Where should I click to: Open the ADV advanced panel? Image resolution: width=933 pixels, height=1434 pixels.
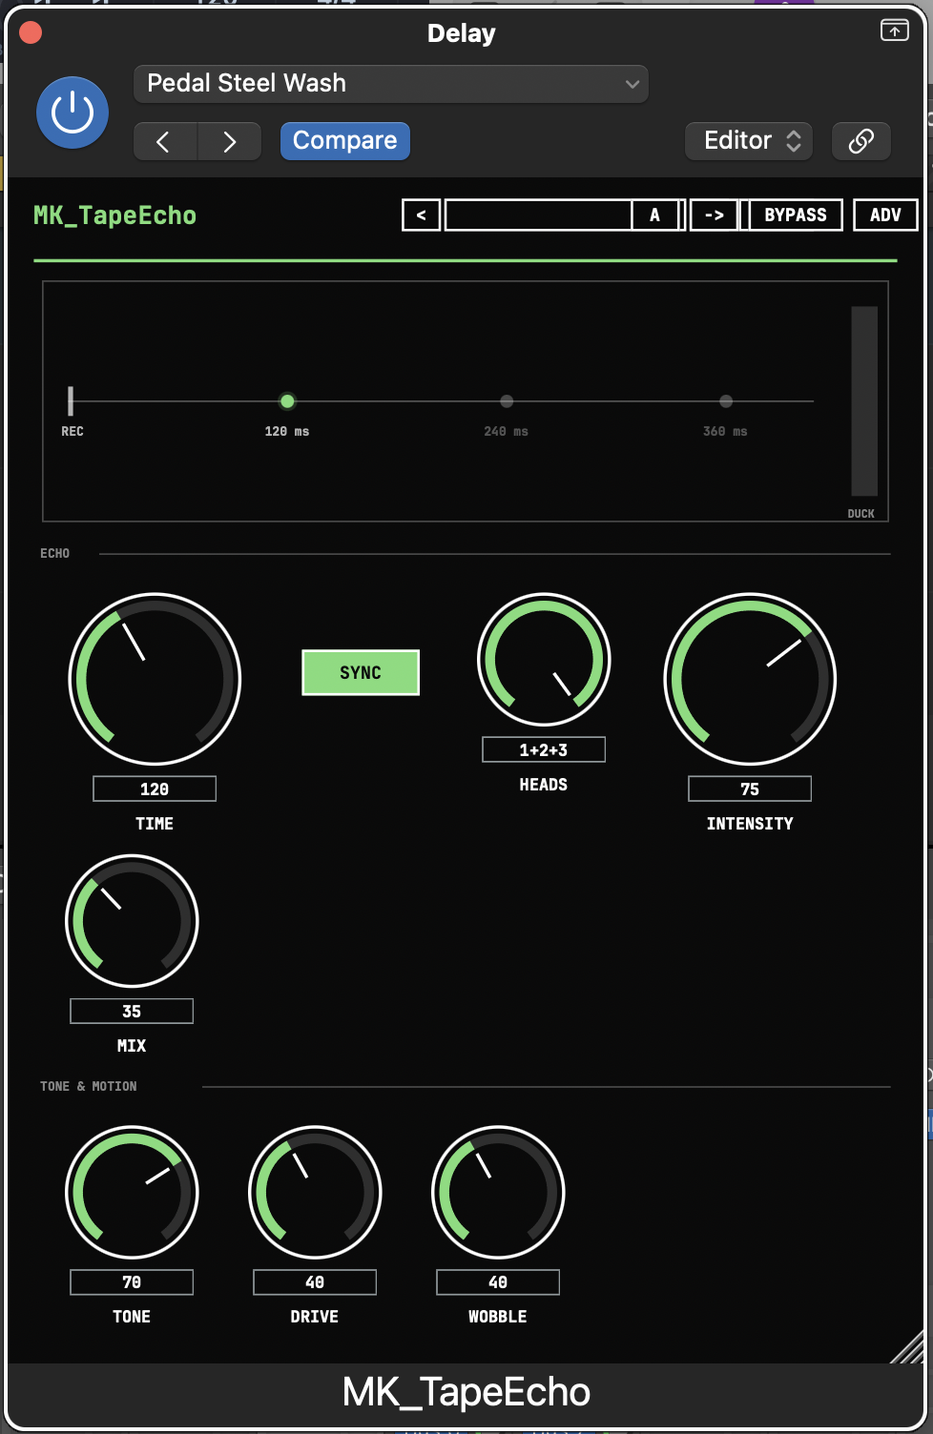(x=885, y=215)
